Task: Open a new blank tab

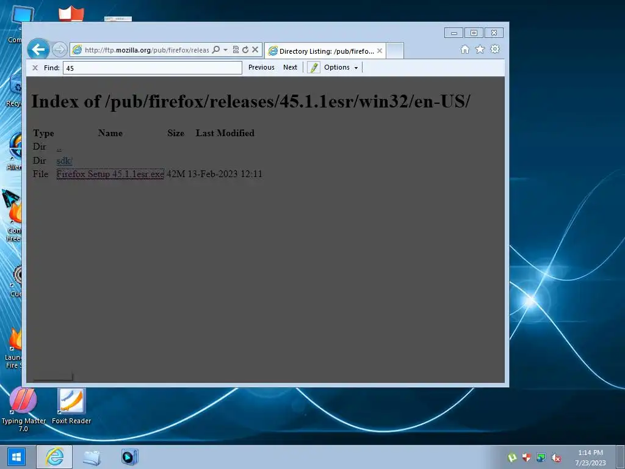Action: (395, 51)
